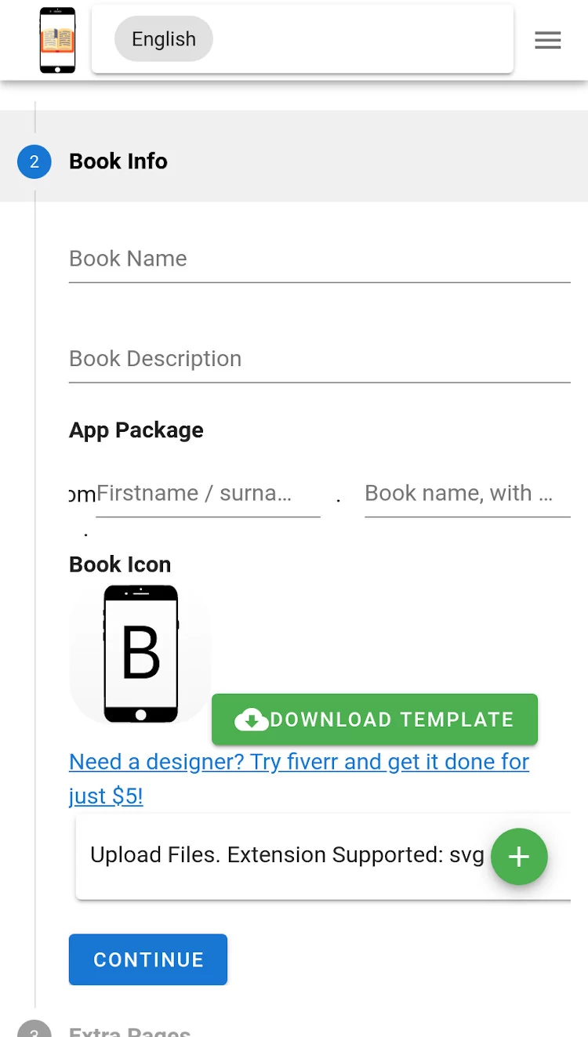Click the green plus upload icon
Screen dimensions: 588x1037
pos(519,857)
